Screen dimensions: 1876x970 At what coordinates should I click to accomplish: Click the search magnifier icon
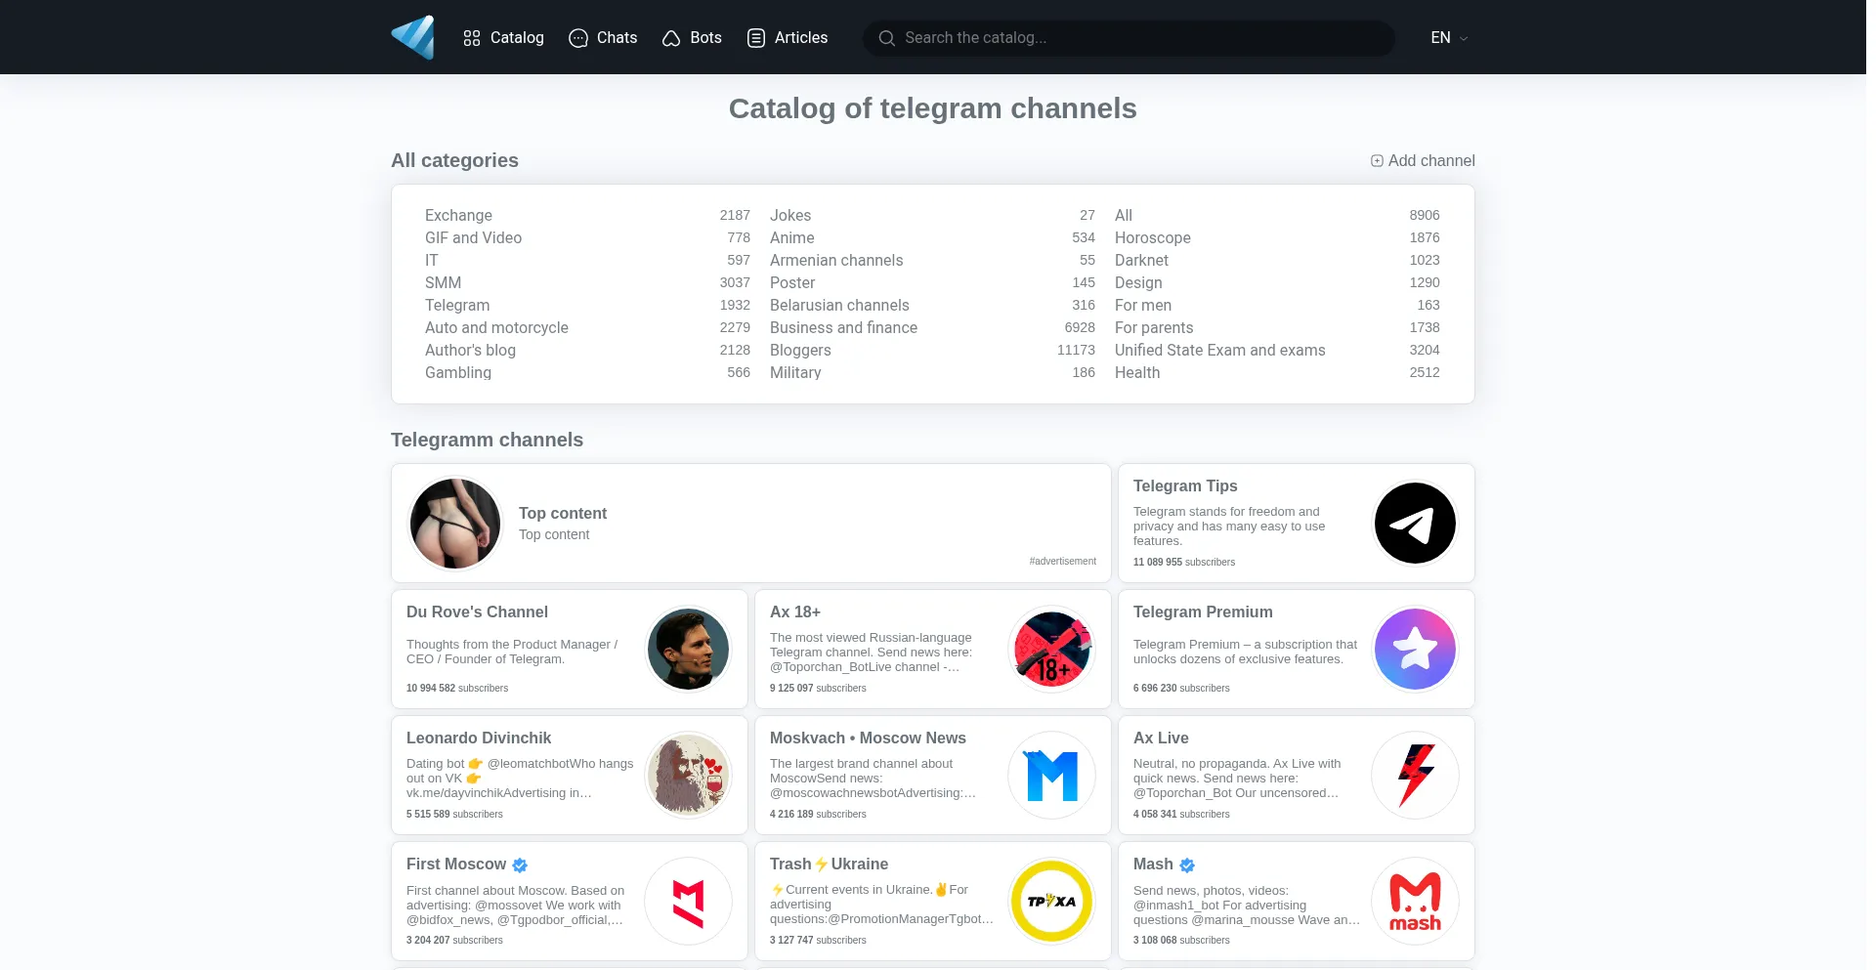coord(887,38)
